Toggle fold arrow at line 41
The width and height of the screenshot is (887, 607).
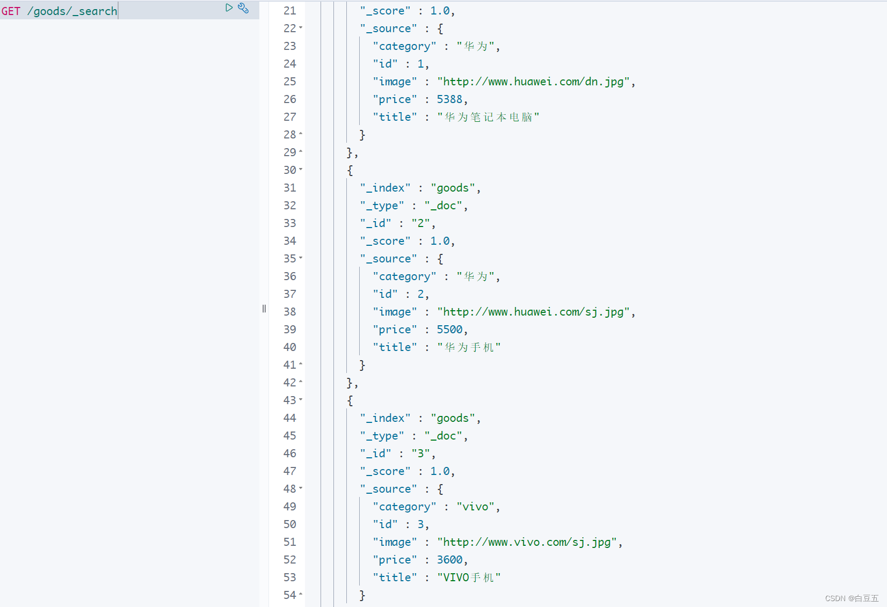point(301,364)
